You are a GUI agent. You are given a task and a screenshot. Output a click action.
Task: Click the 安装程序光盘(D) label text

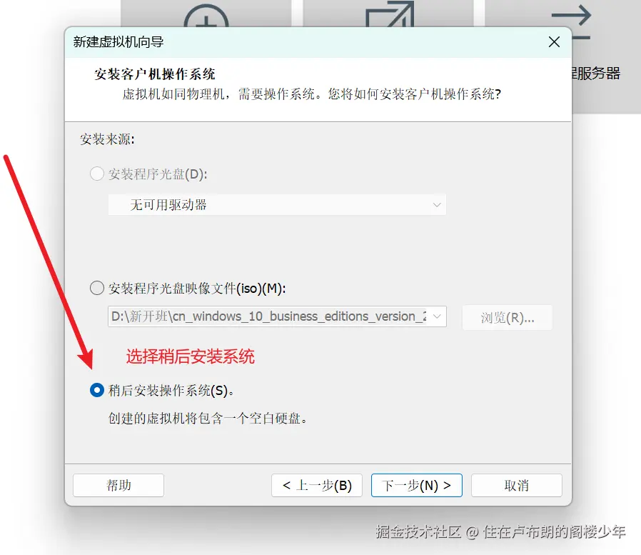pos(158,174)
